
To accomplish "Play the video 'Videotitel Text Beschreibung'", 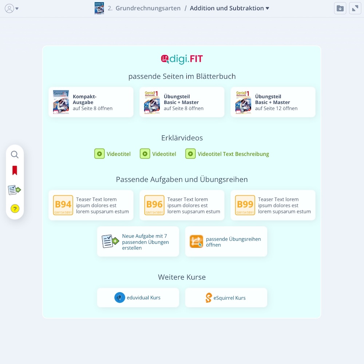I will [x=190, y=154].
